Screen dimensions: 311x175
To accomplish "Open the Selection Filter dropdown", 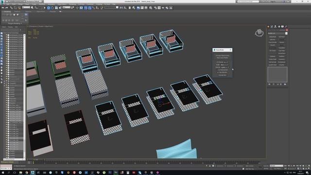I will pos(26,8).
